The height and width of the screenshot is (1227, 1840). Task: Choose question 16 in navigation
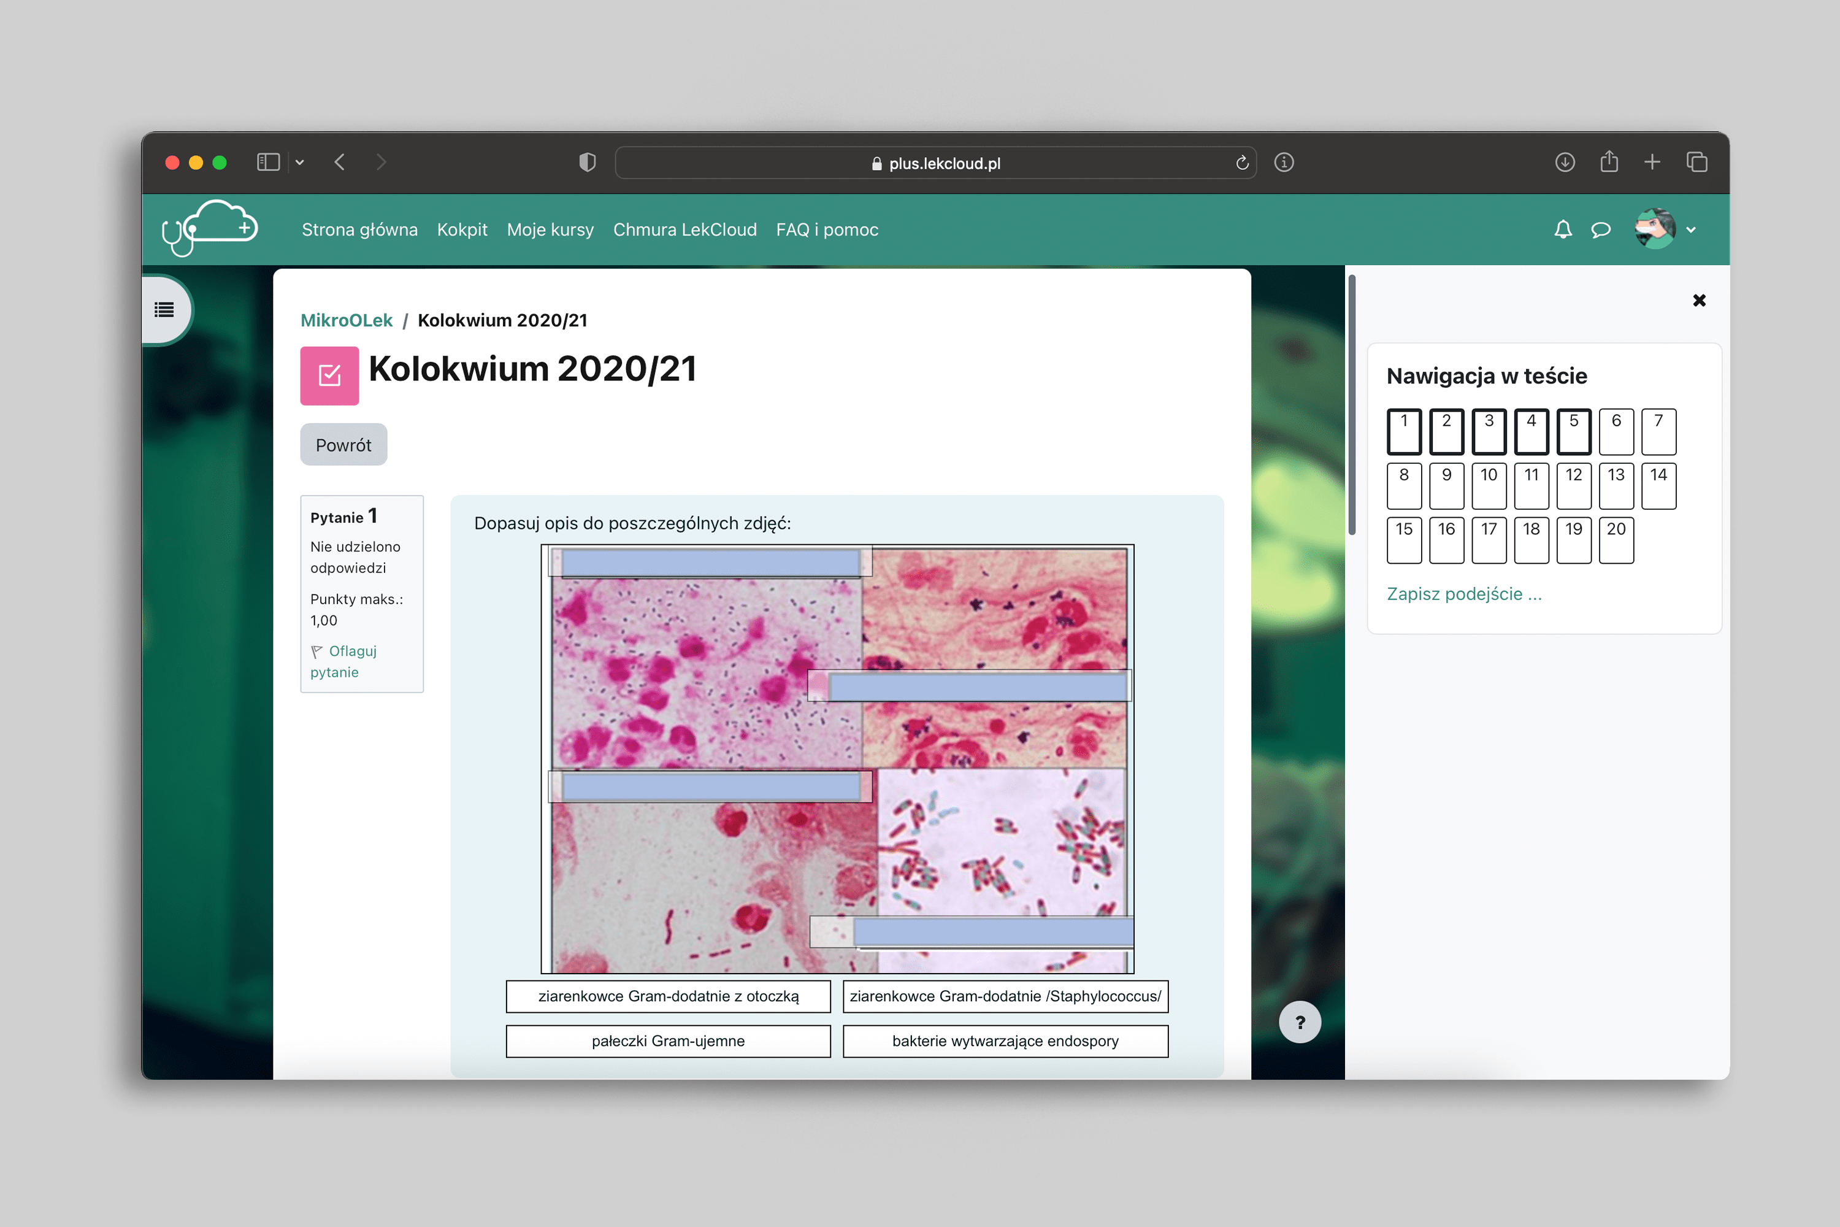[x=1446, y=540]
